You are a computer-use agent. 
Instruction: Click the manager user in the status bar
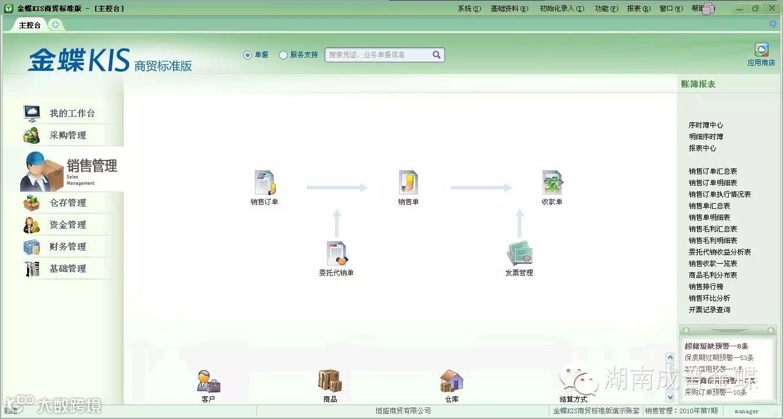point(746,411)
